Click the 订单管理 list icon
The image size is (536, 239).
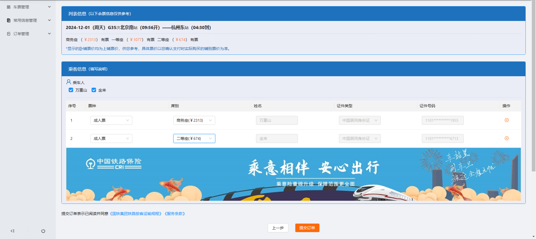point(9,34)
